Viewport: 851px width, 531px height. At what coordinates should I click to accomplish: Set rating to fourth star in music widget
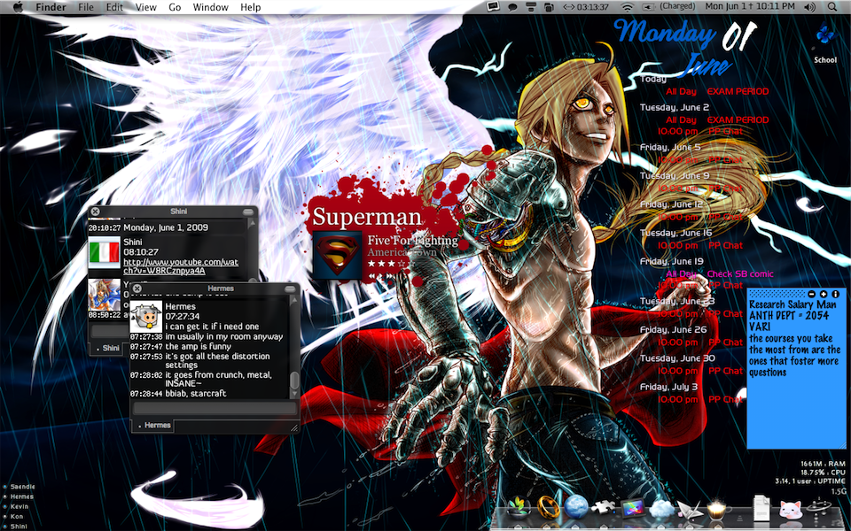(402, 264)
